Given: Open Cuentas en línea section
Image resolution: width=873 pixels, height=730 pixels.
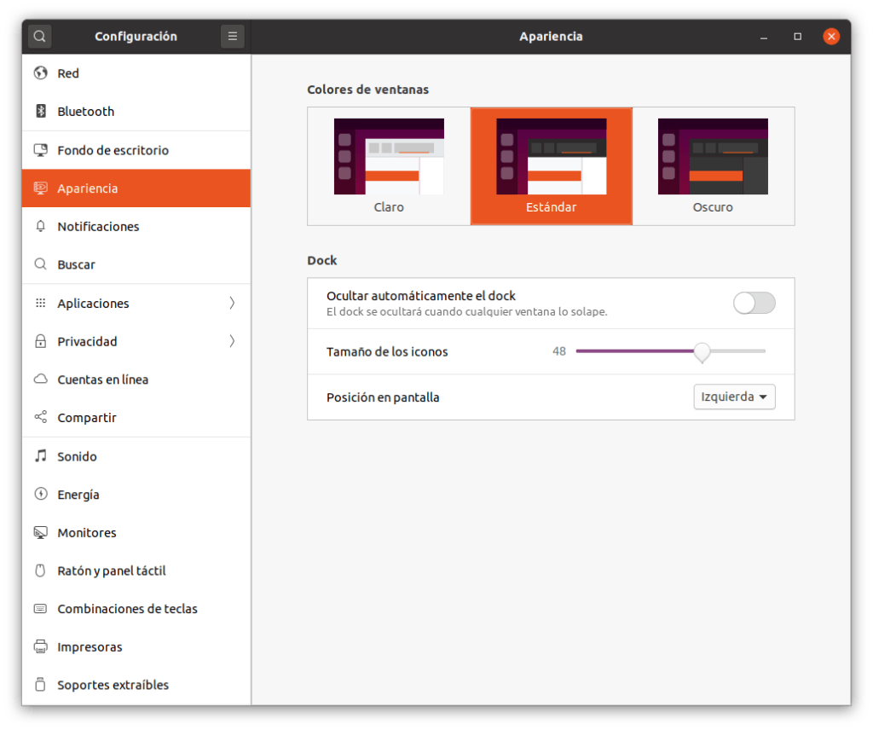Looking at the screenshot, I should point(102,379).
